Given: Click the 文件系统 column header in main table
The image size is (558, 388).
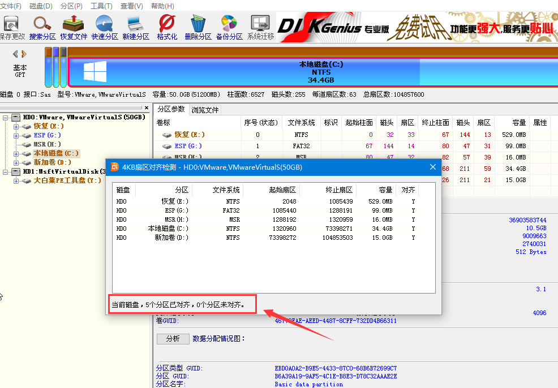Looking at the screenshot, I should [302, 123].
